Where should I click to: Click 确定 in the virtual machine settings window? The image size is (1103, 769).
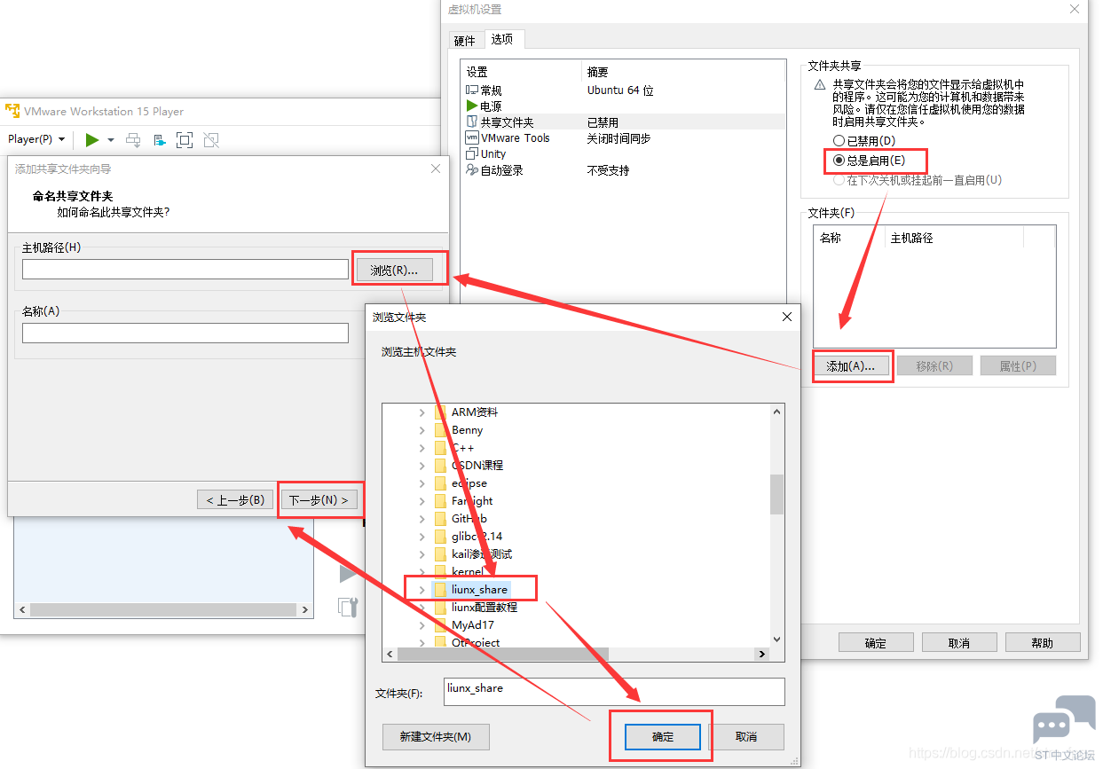pos(876,643)
